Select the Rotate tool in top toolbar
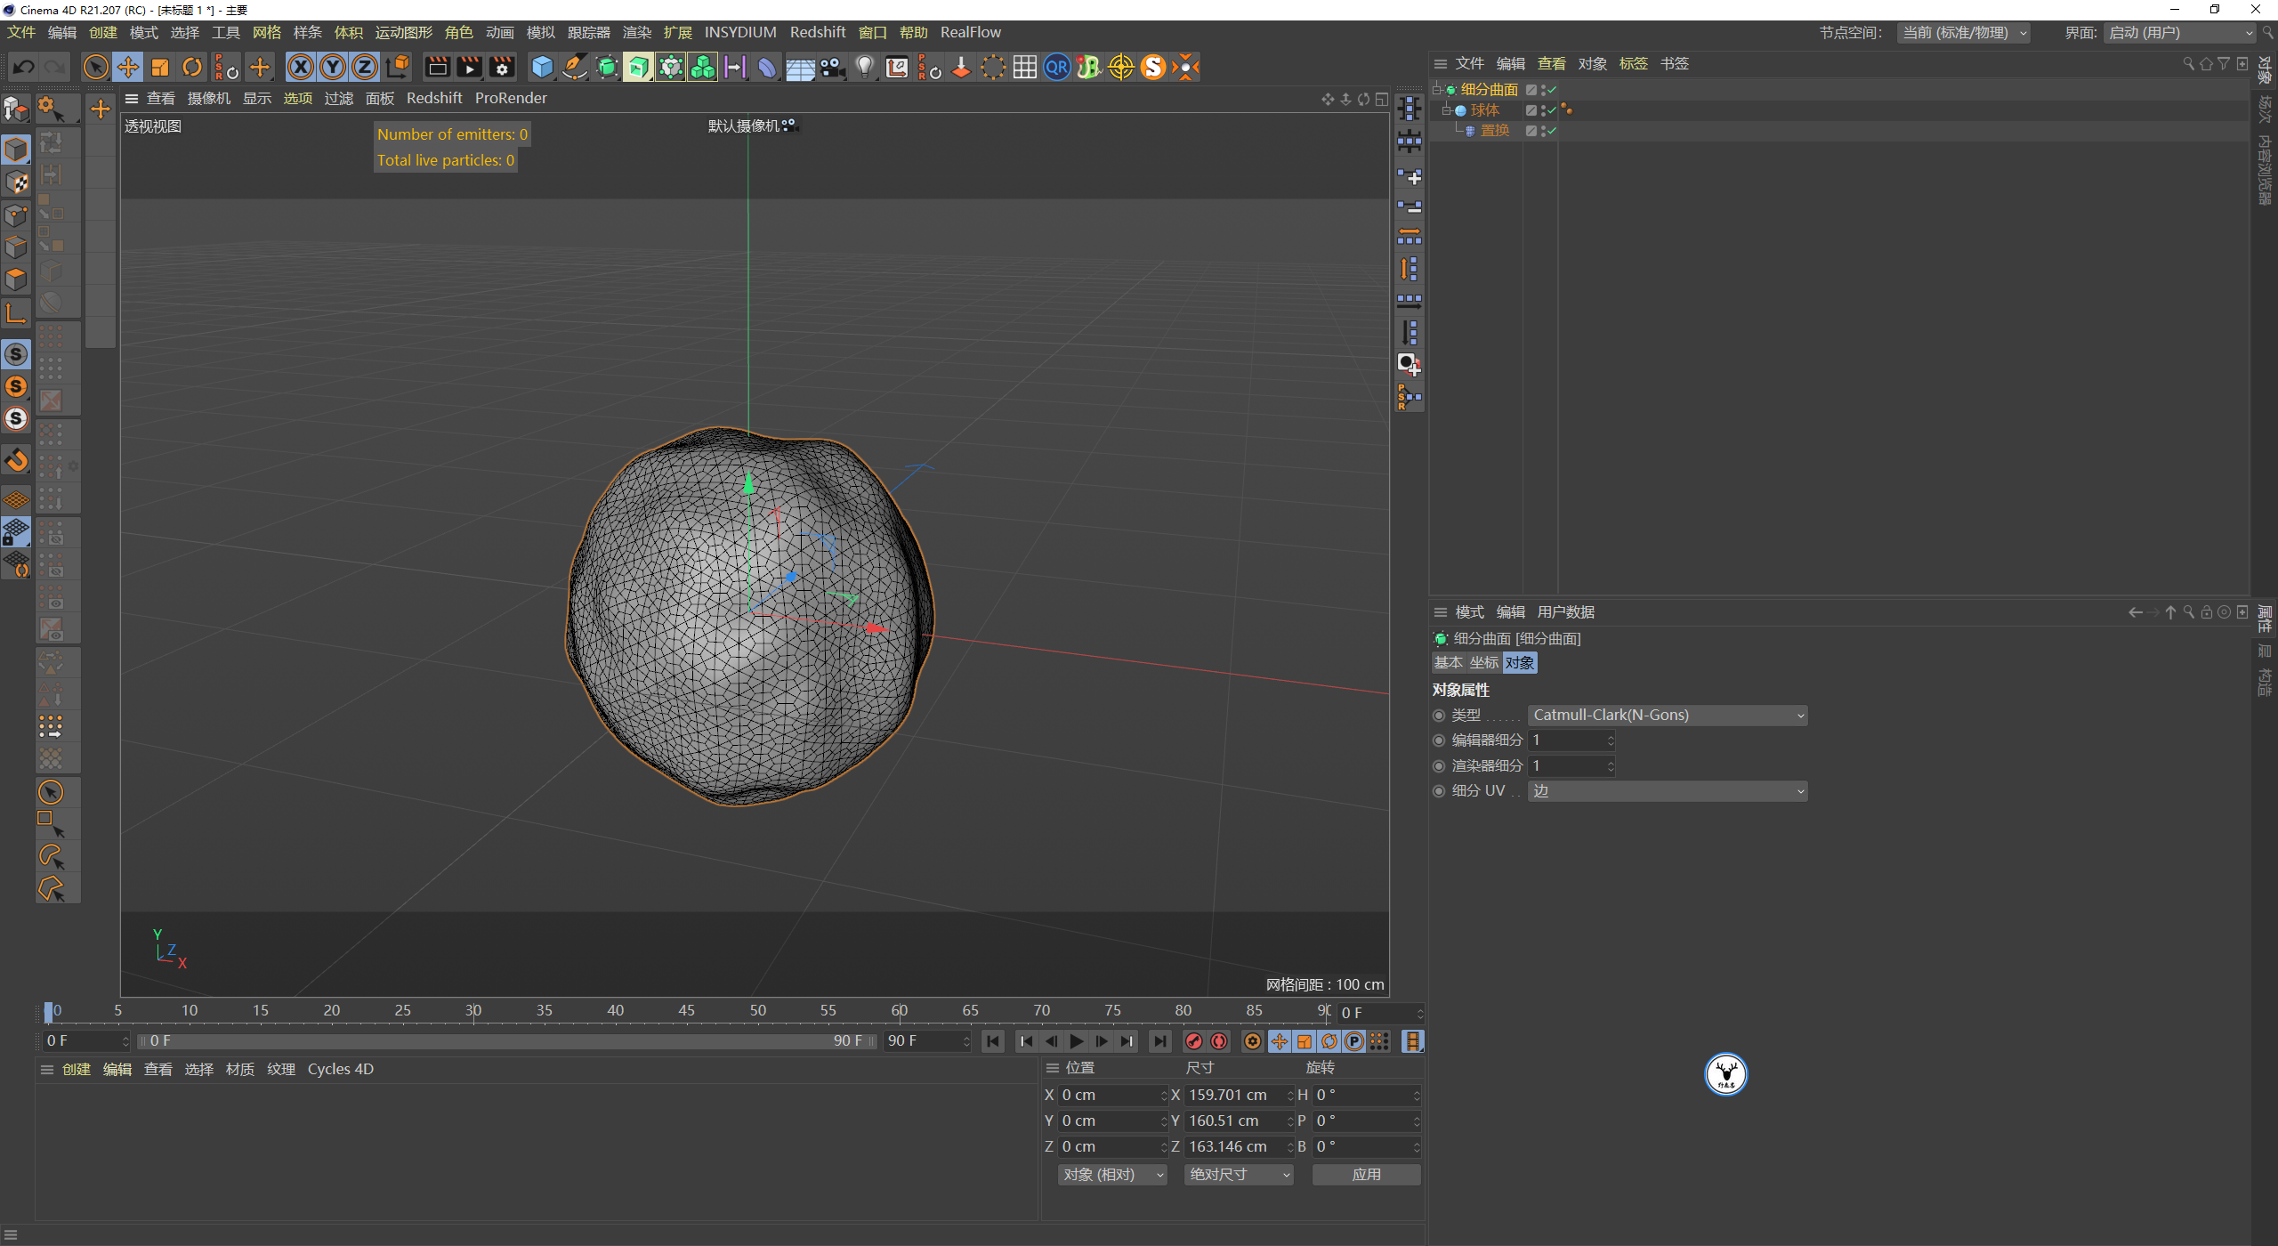This screenshot has width=2278, height=1246. pos(192,68)
